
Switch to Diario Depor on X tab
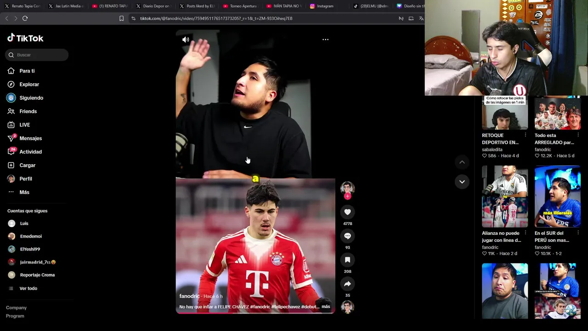(x=153, y=6)
